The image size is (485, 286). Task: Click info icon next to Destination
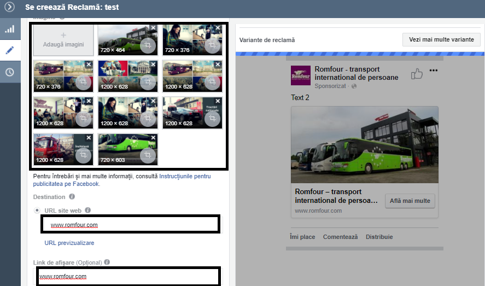(x=72, y=197)
